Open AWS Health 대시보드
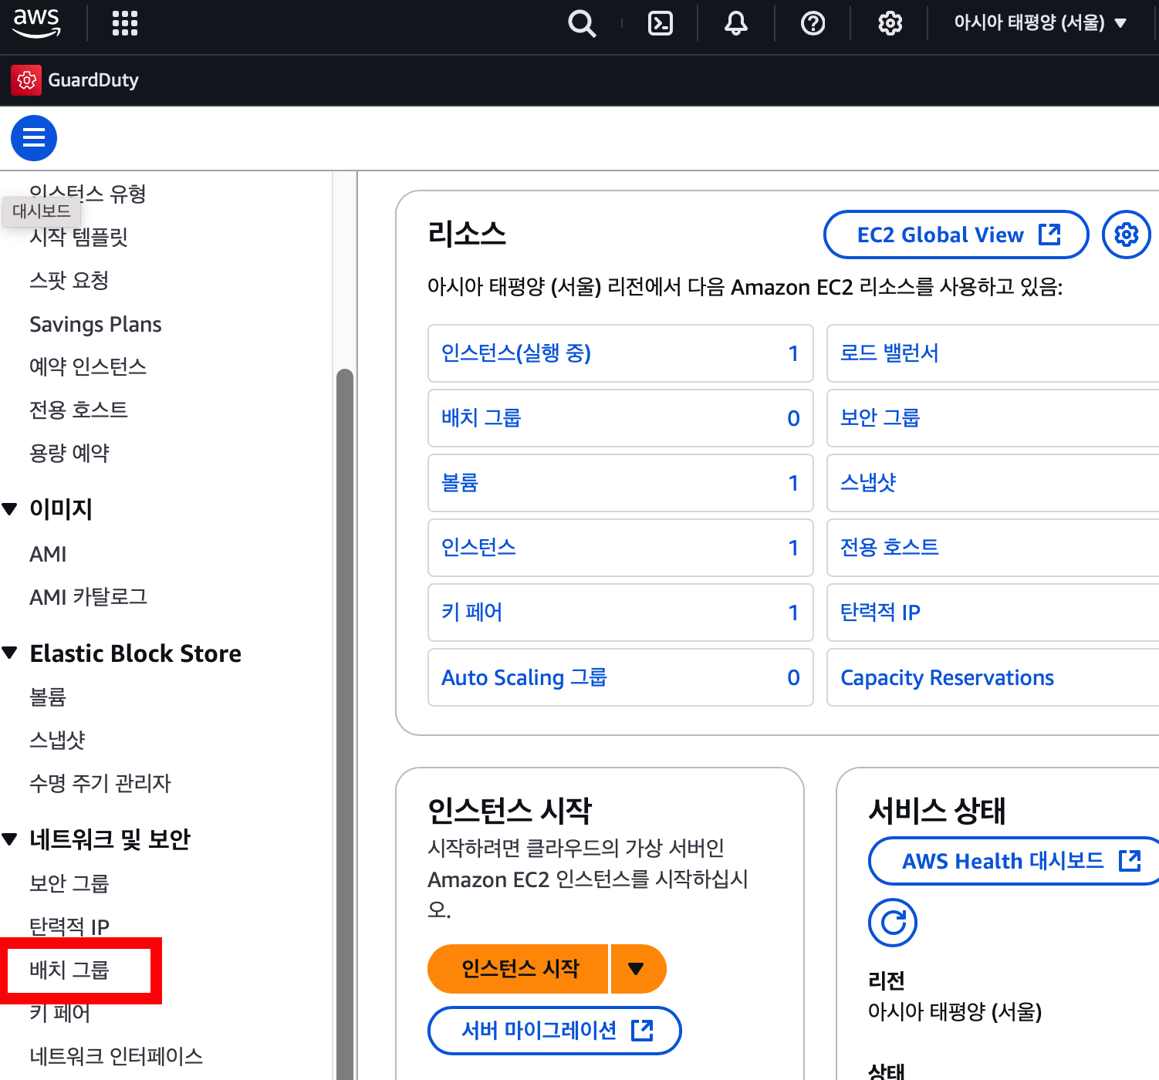This screenshot has width=1159, height=1080. click(x=1014, y=861)
